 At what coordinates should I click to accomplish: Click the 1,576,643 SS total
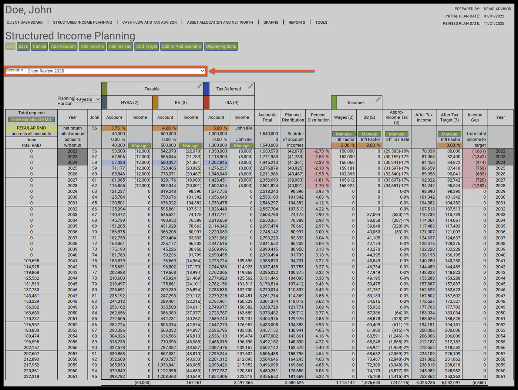click(371, 383)
